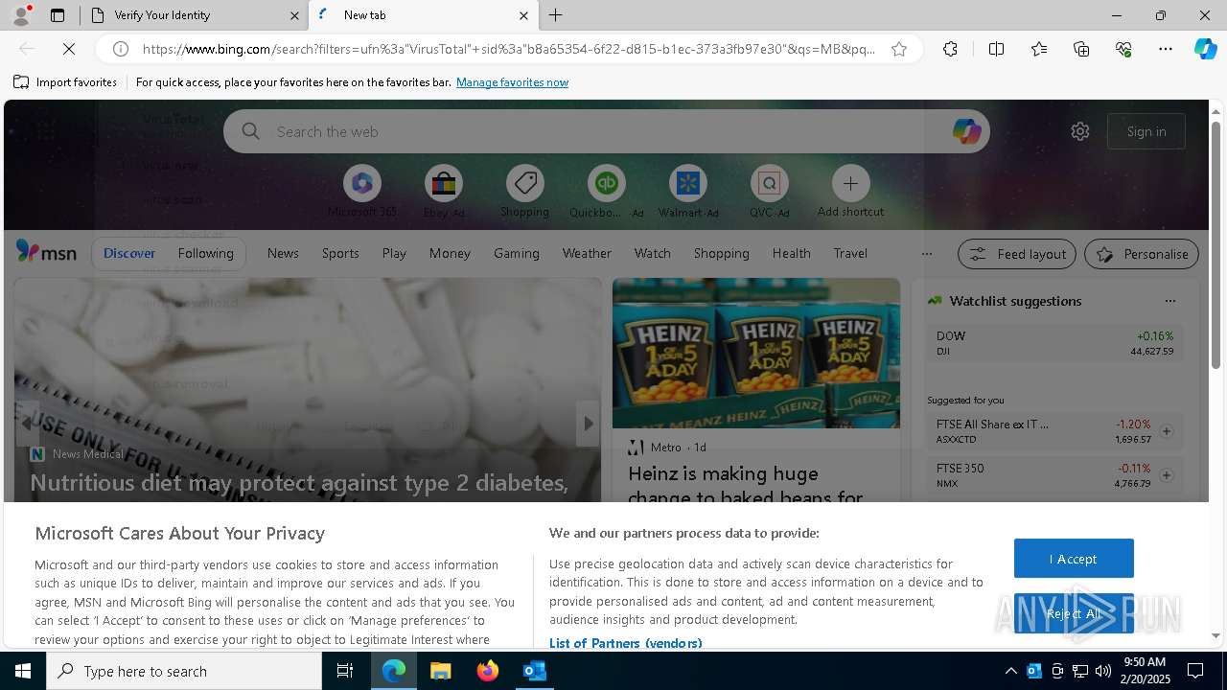Open Collections icon
Viewport: 1227px width, 690px height.
1081,49
